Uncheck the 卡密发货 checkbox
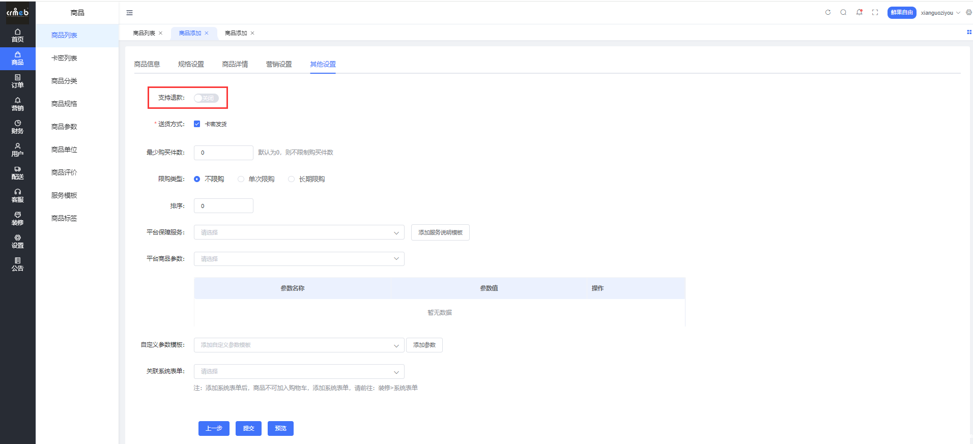 point(197,124)
